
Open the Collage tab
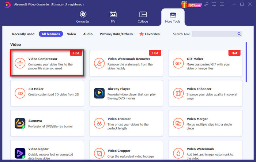[x=143, y=17]
